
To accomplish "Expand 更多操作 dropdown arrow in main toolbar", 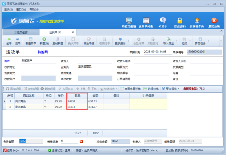I will click(128, 41).
